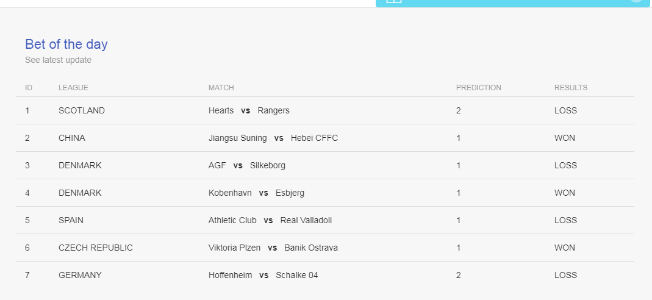Click the Kobenhavn vs Esbjerg match
Screen dimensions: 652x300
(256, 193)
